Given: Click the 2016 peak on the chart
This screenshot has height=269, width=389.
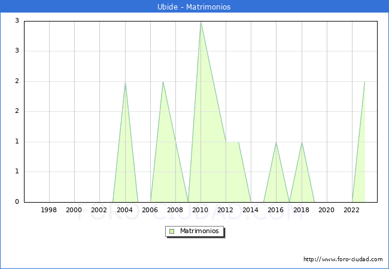Looking at the screenshot, I should pyautogui.click(x=276, y=142).
